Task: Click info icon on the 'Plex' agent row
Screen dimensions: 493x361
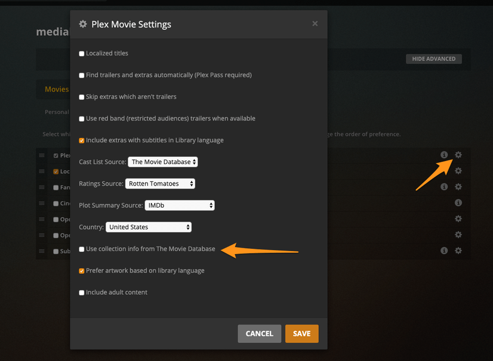Action: point(444,155)
